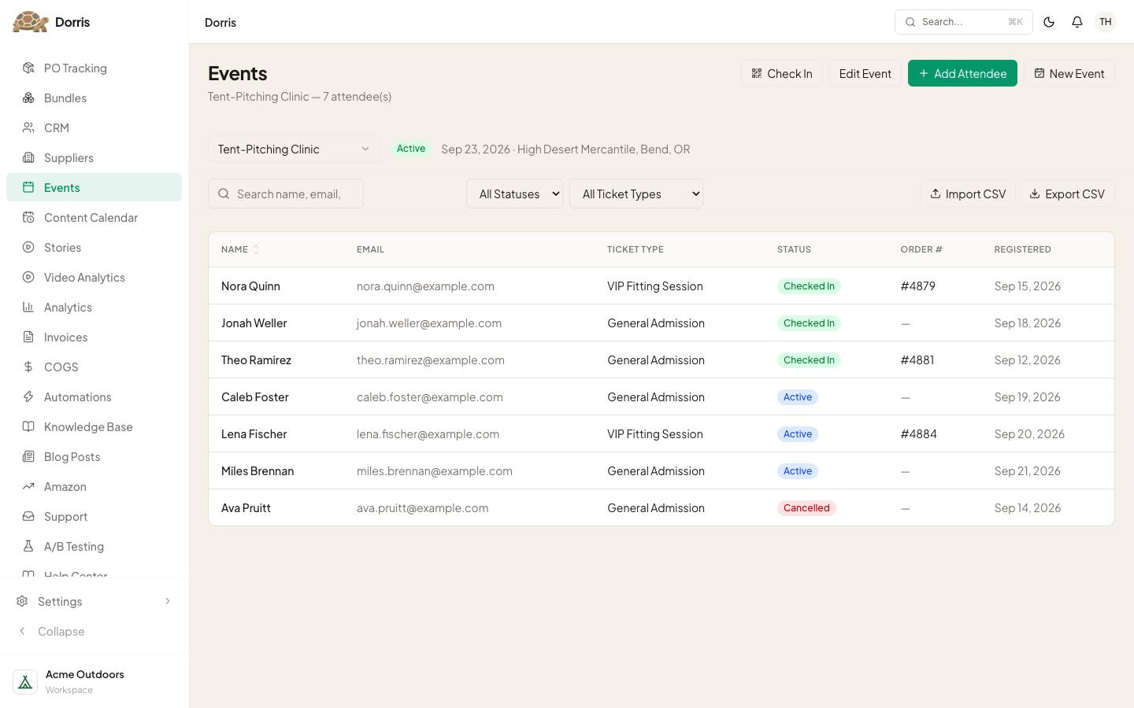The image size is (1134, 708).
Task: Click the global Search box in header
Action: [964, 22]
